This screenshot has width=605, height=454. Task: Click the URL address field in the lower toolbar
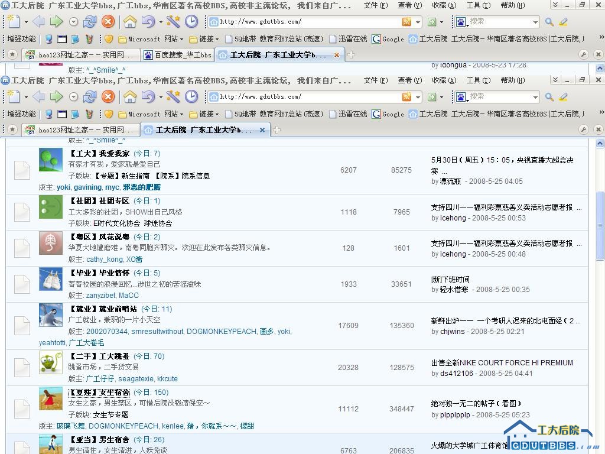click(307, 97)
